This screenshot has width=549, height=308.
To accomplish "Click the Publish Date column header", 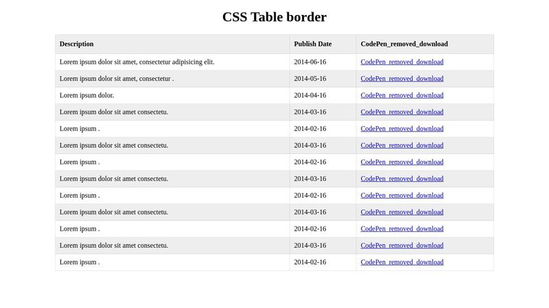I will [312, 44].
